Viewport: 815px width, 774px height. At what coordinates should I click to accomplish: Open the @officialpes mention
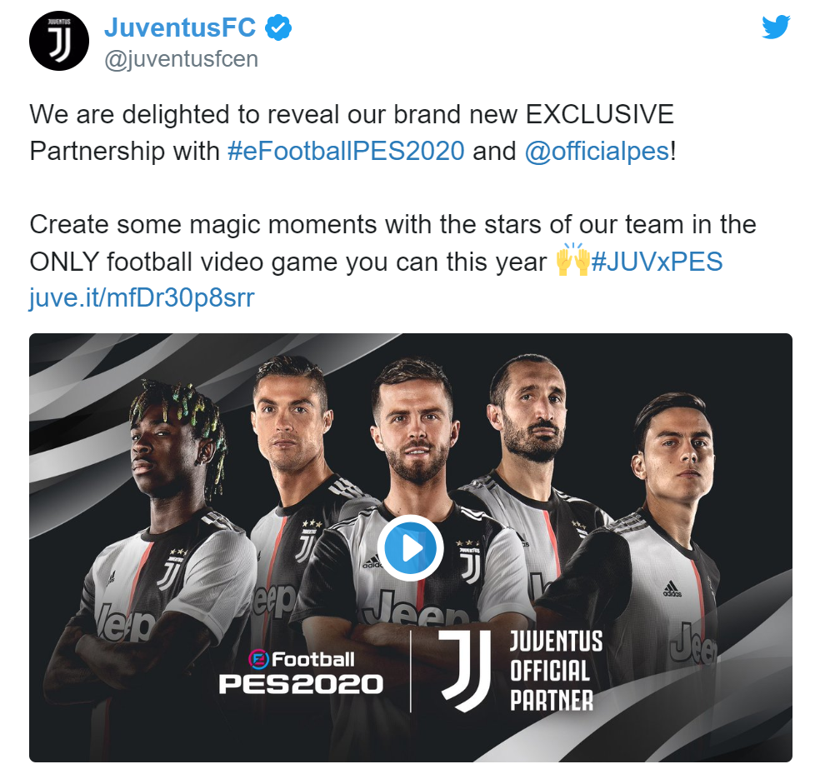click(x=597, y=152)
